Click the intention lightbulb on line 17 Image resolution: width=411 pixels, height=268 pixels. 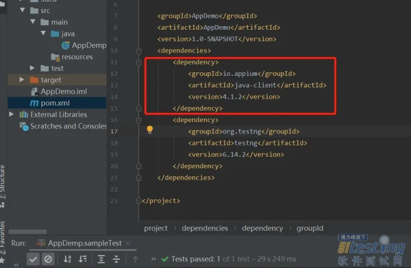[150, 129]
